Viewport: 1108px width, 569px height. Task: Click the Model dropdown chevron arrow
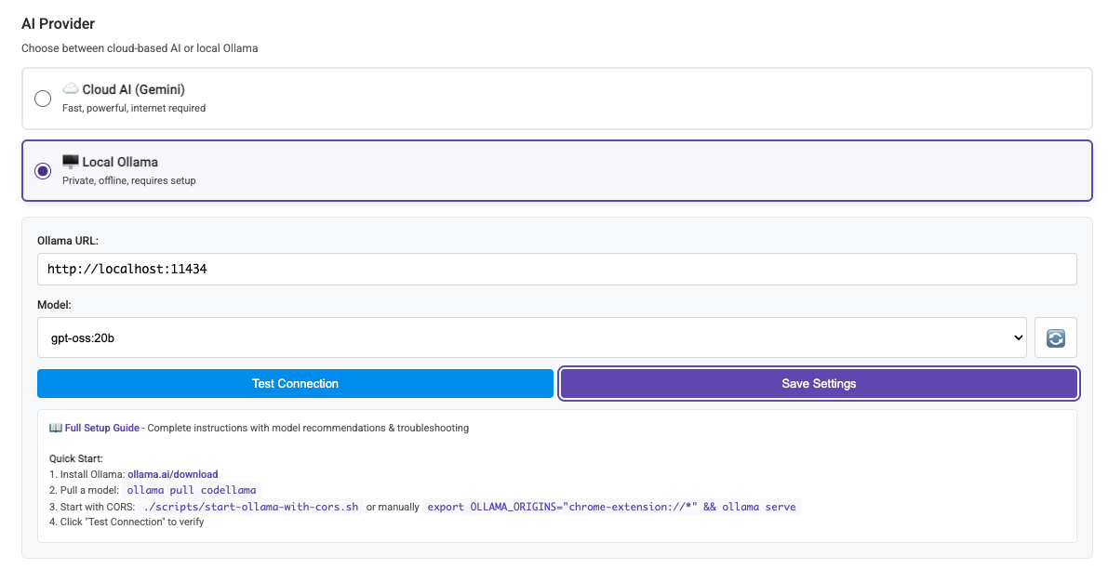[1018, 337]
